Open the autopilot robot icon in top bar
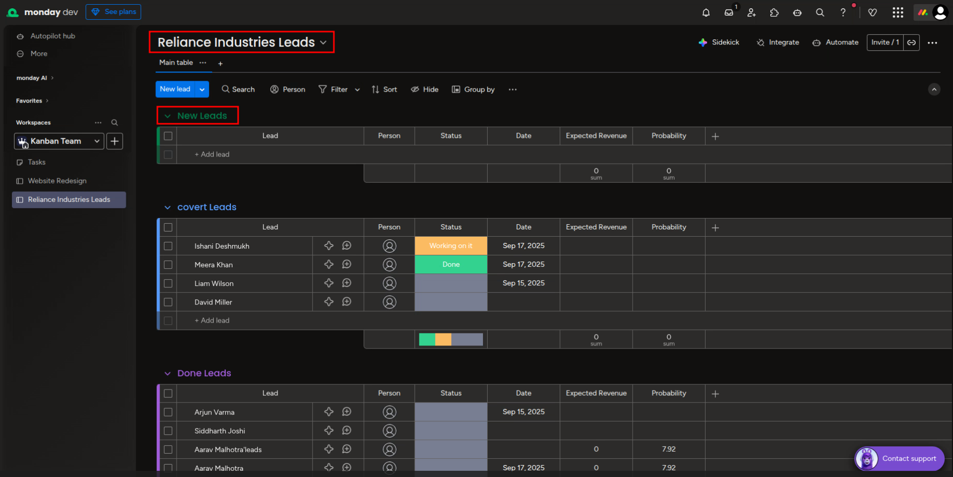Screen dimensions: 953x477 797,12
